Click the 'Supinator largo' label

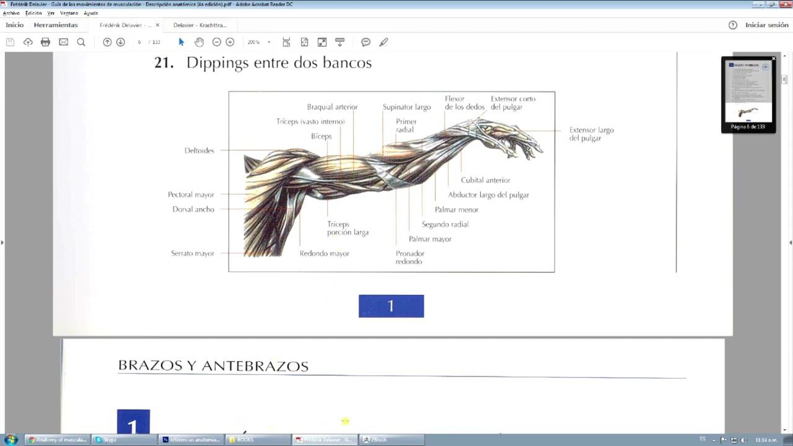(406, 107)
